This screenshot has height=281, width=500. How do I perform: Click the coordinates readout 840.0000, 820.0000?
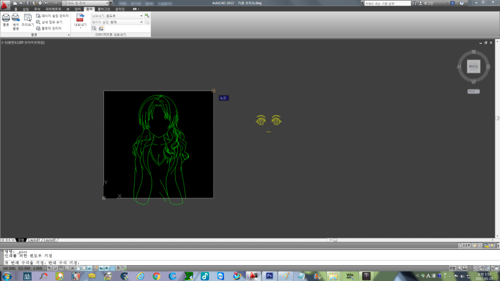[x=23, y=268]
